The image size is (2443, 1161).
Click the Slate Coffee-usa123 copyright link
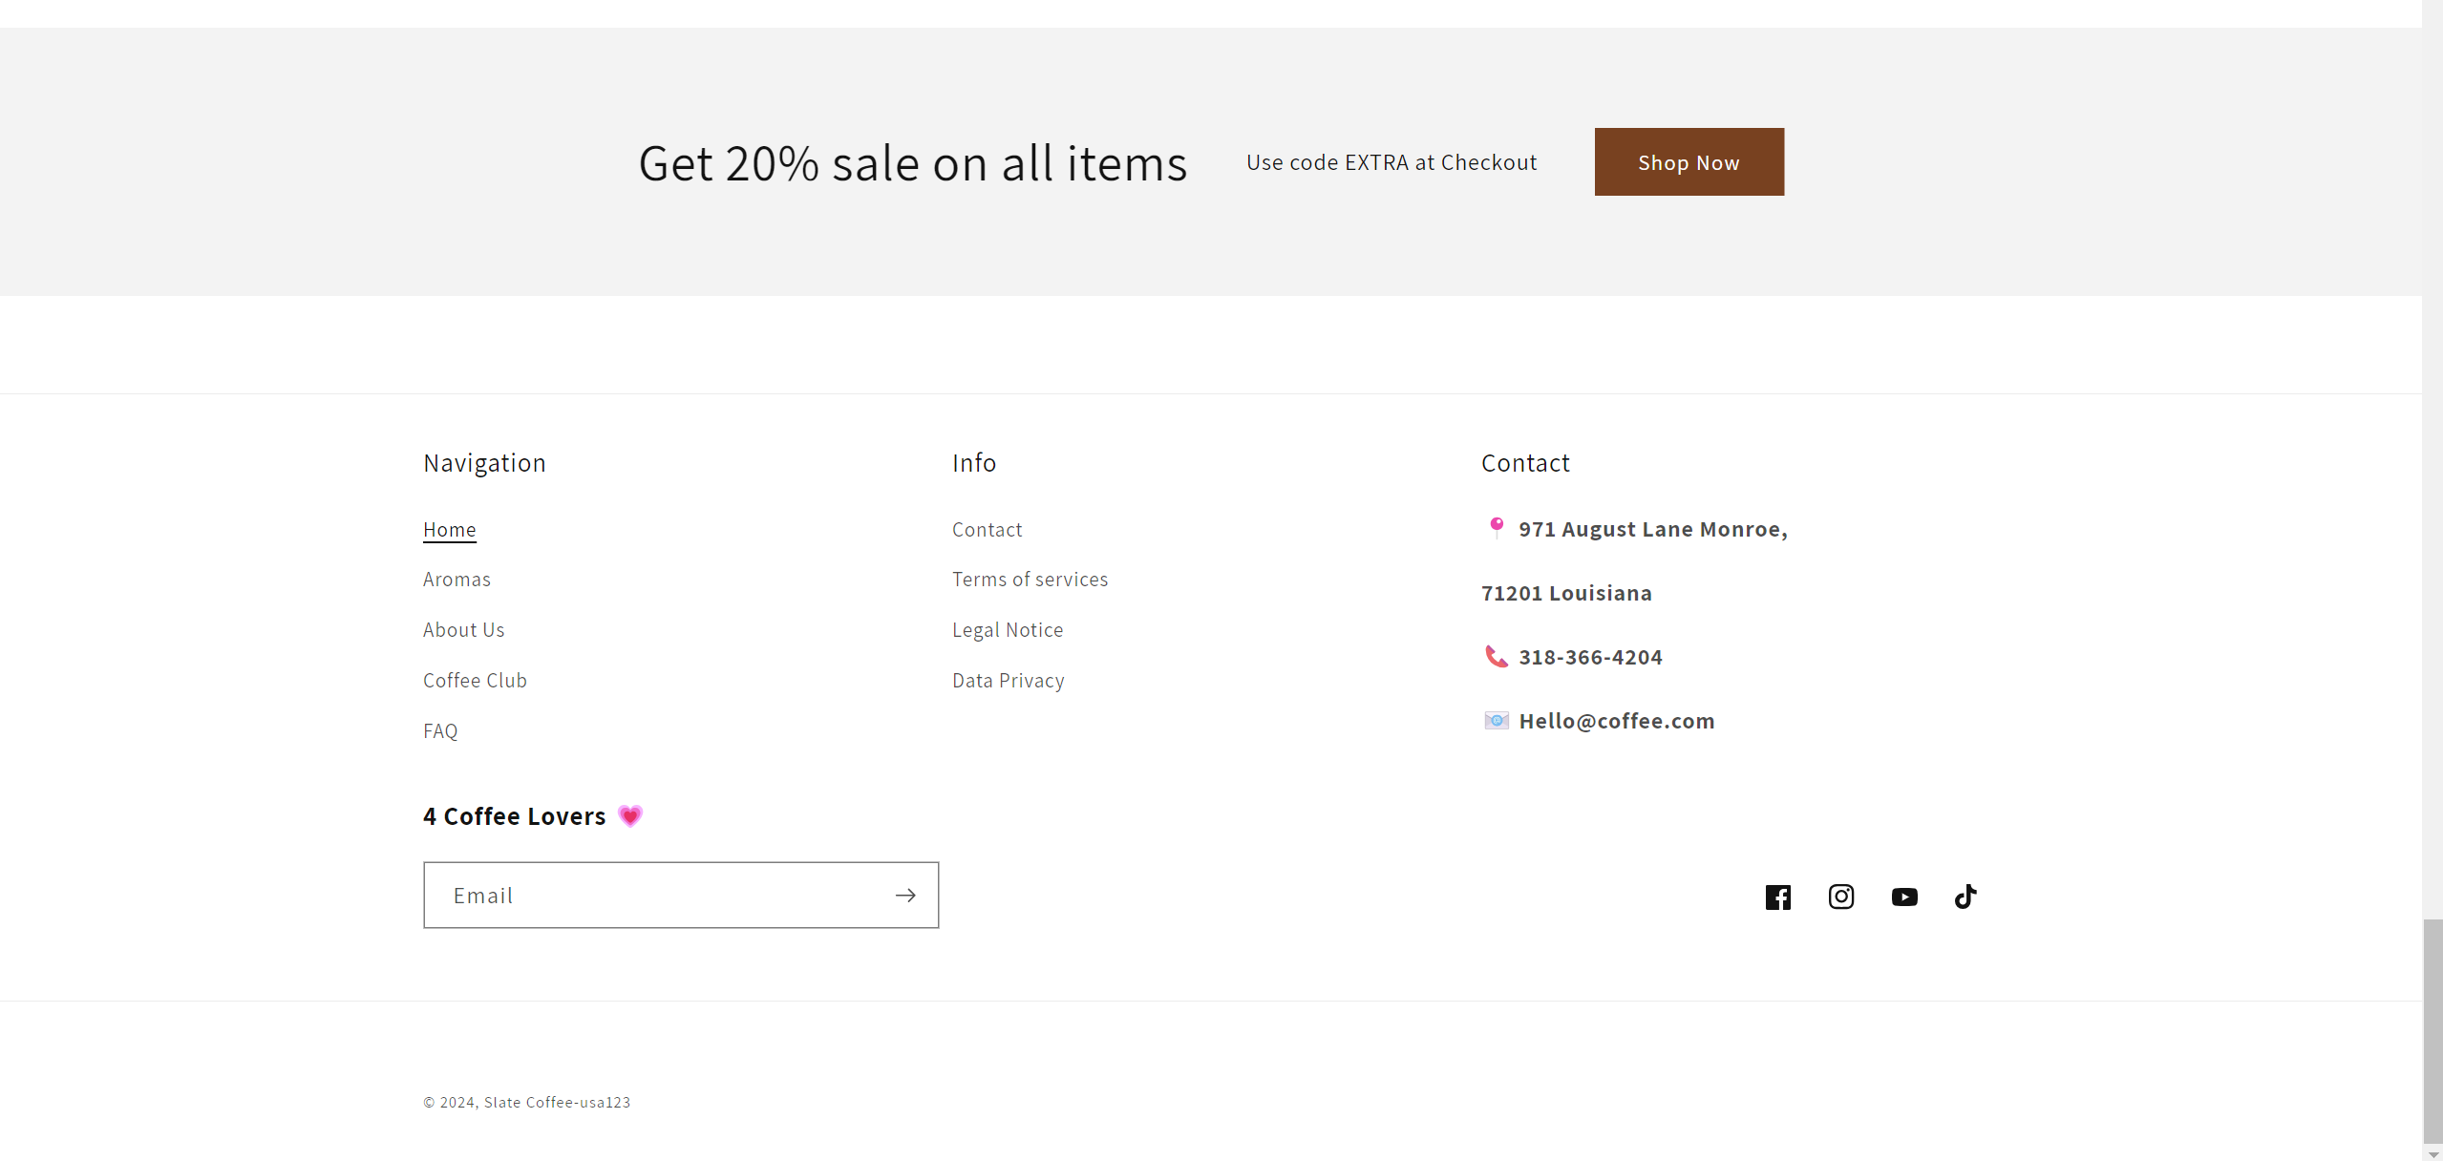[x=557, y=1102]
